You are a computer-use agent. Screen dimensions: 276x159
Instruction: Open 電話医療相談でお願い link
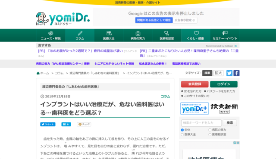[x=186, y=64]
